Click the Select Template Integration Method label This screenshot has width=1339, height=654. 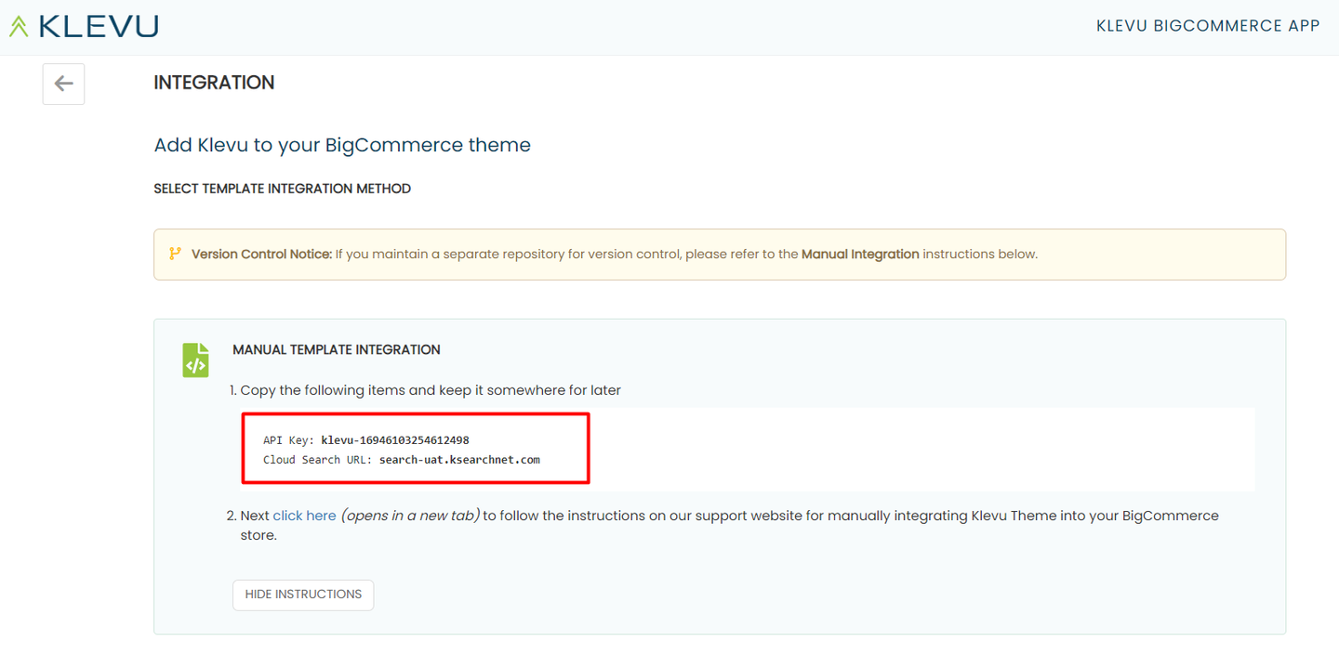pyautogui.click(x=282, y=189)
